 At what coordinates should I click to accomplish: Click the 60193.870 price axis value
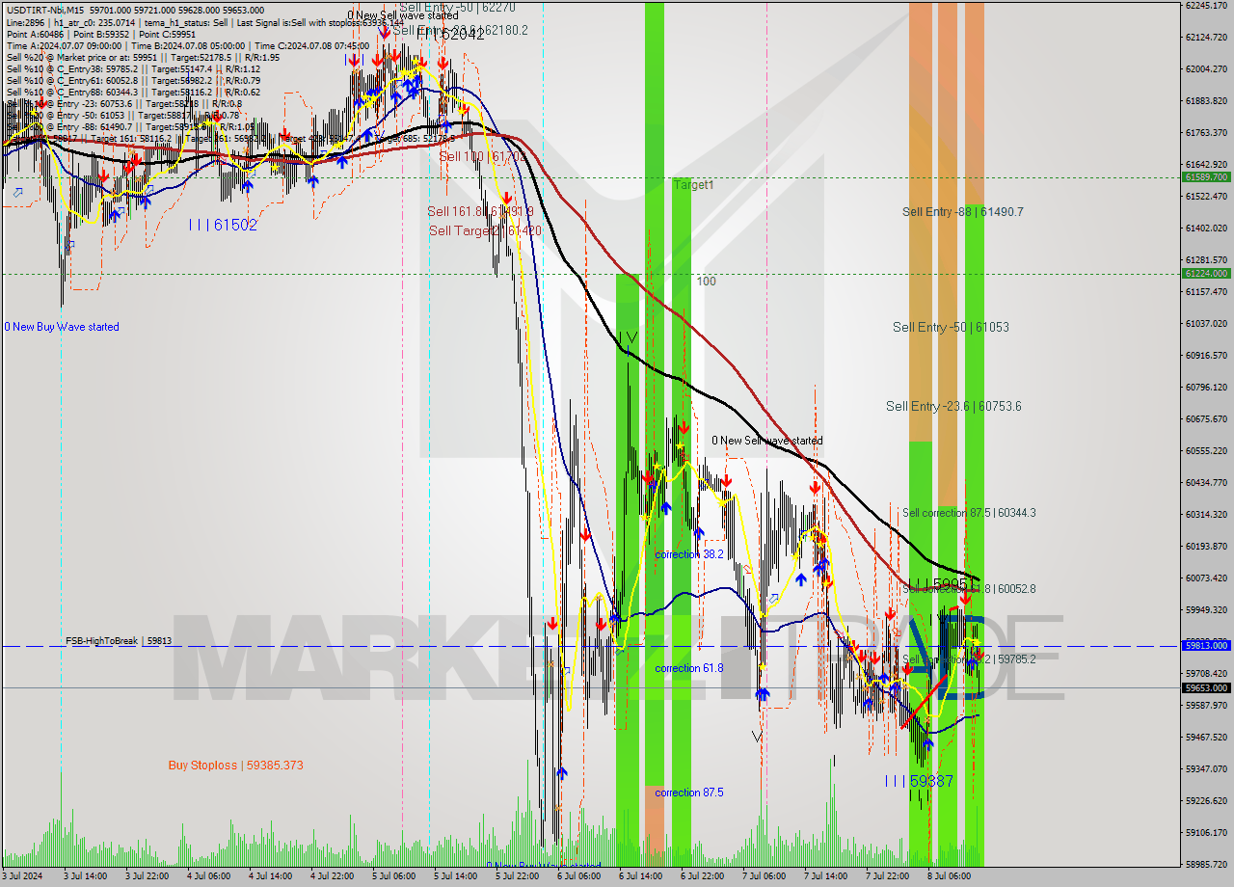[x=1206, y=546]
